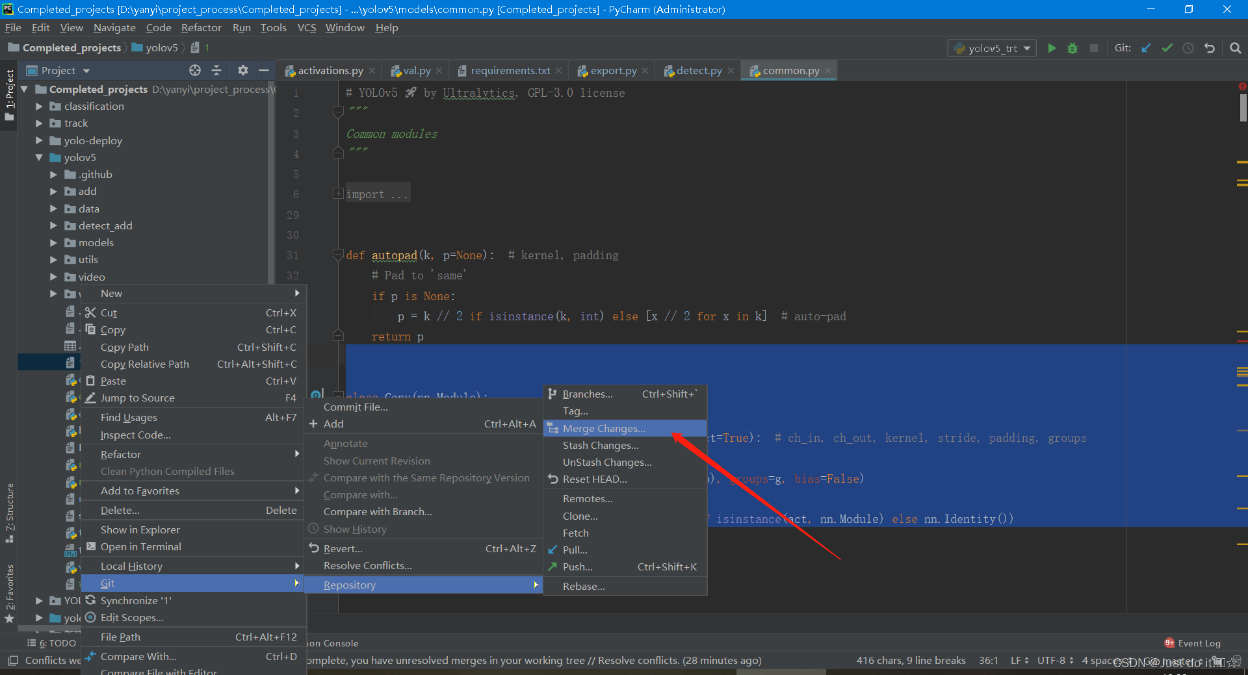Viewport: 1248px width, 675px height.
Task: Close the detect.py tab
Action: click(x=731, y=71)
